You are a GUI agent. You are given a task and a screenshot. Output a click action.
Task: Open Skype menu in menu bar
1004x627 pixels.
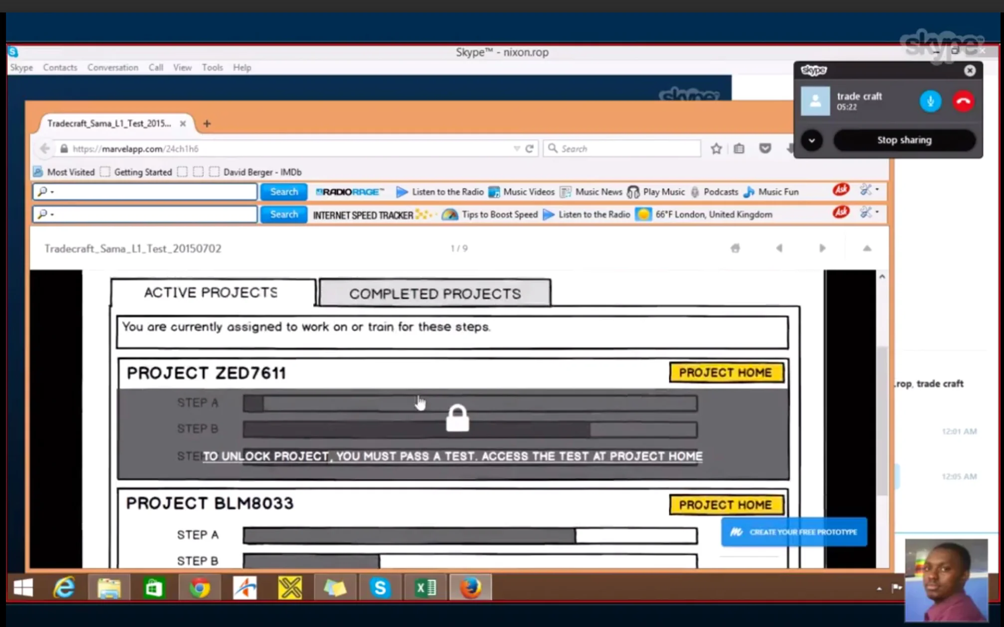click(21, 67)
